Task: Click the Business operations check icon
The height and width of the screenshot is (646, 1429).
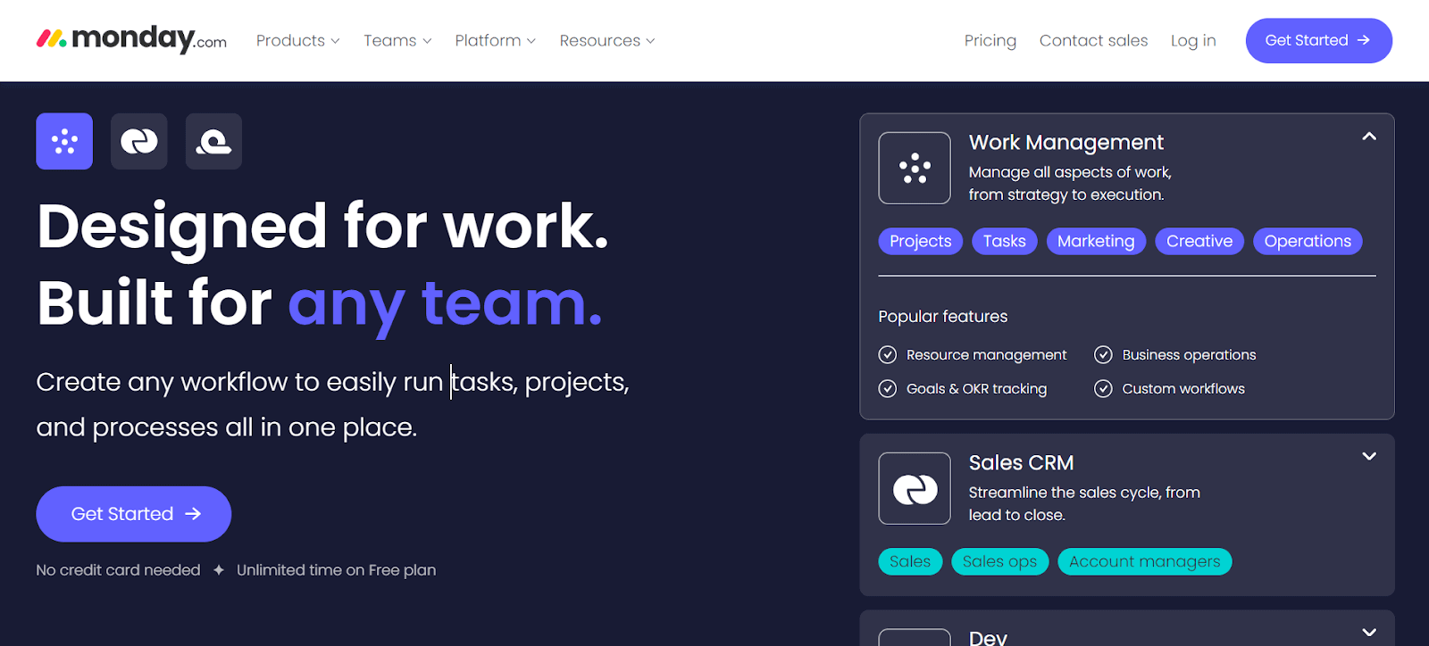Action: [x=1104, y=355]
